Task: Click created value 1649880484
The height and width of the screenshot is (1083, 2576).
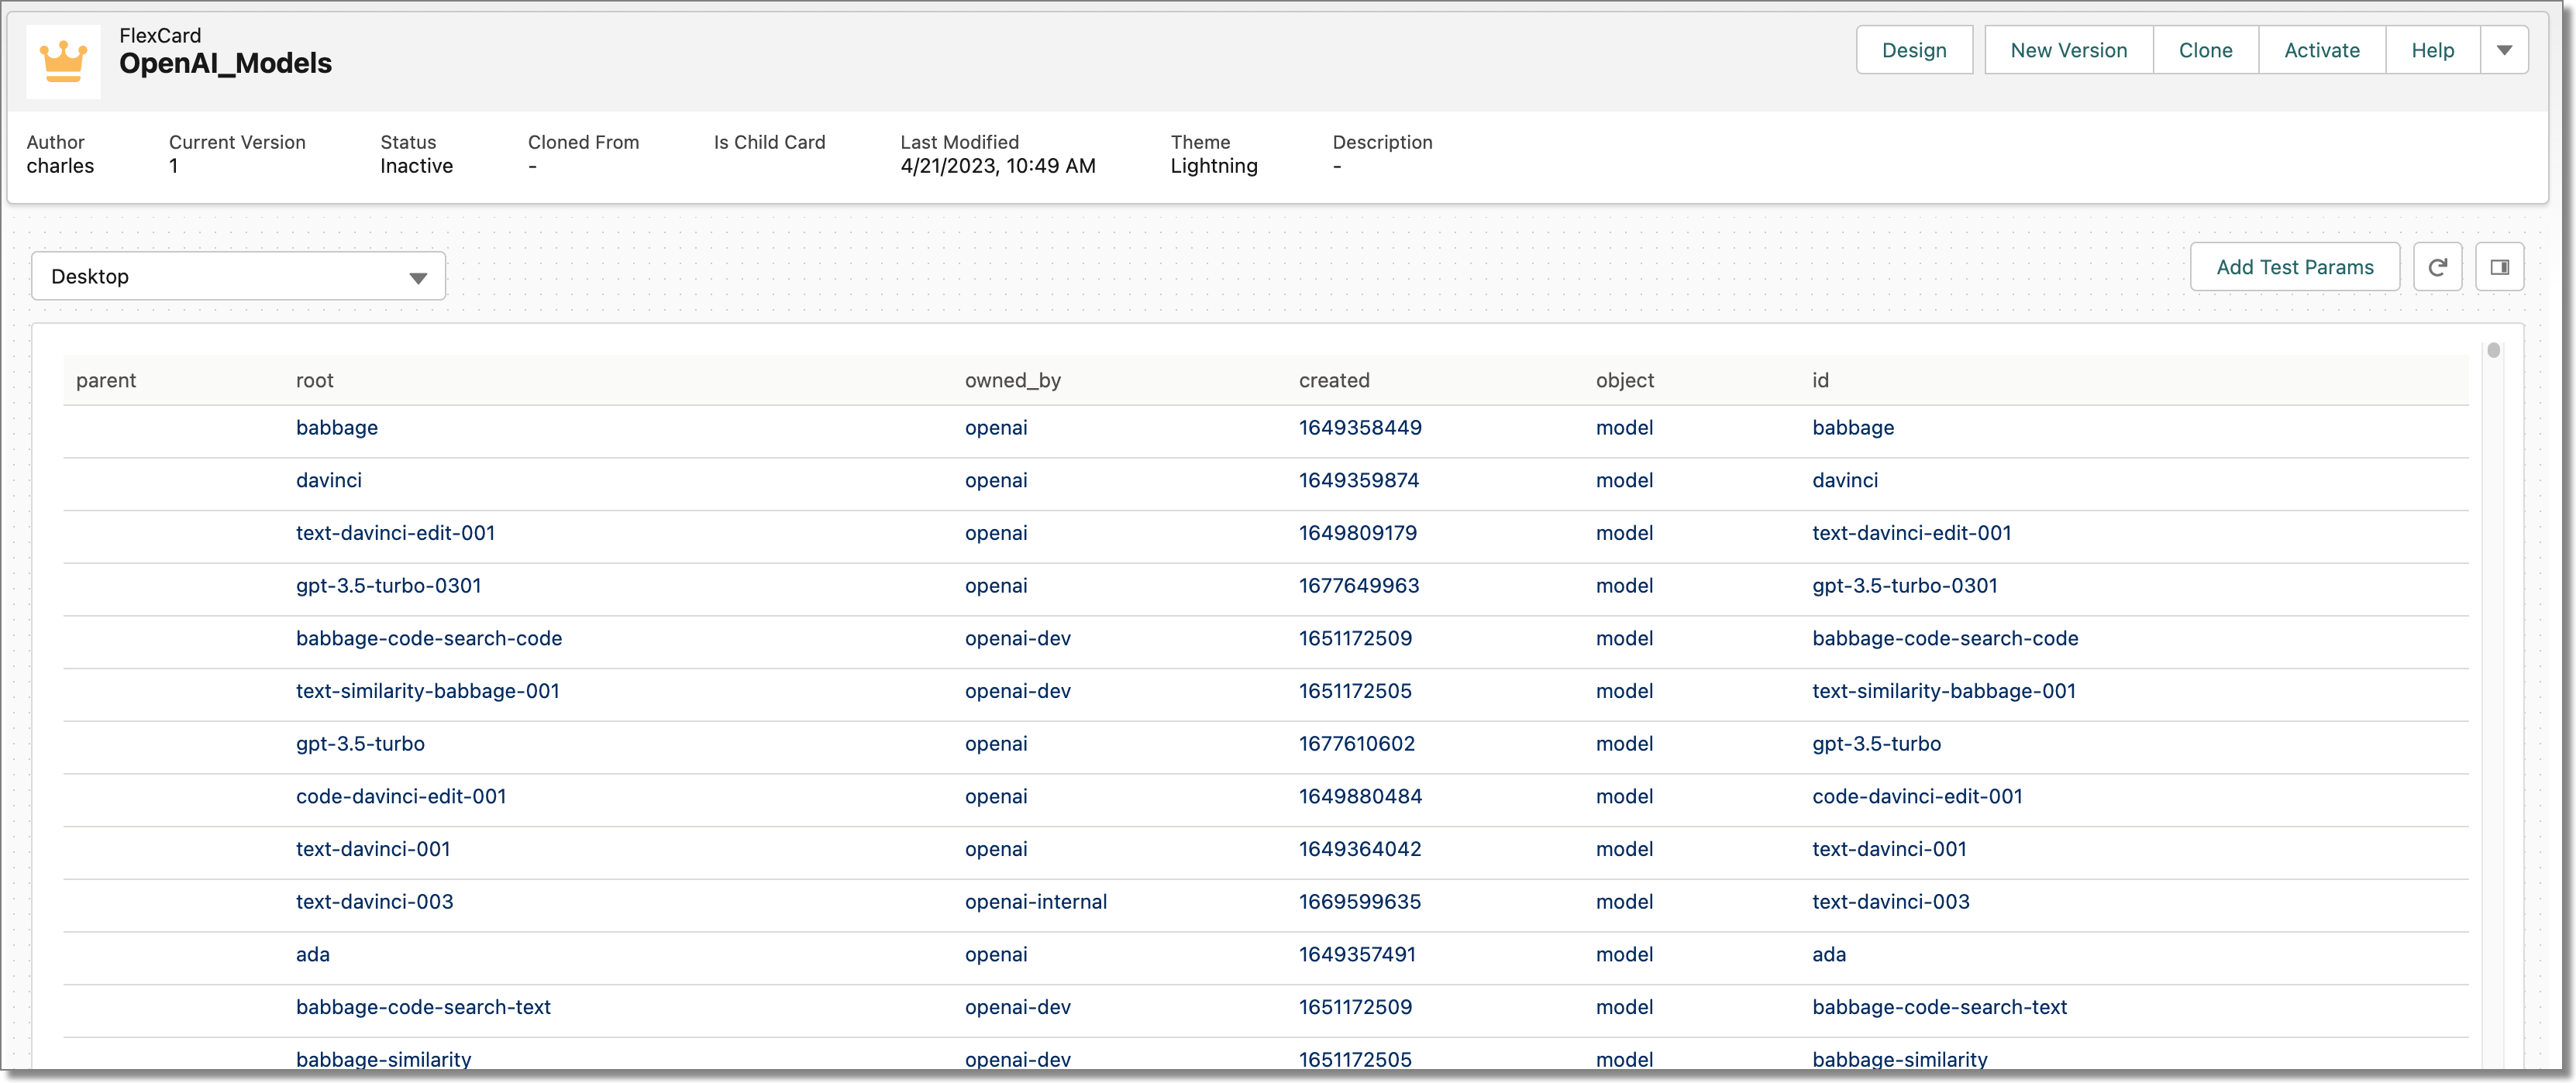Action: pyautogui.click(x=1360, y=796)
